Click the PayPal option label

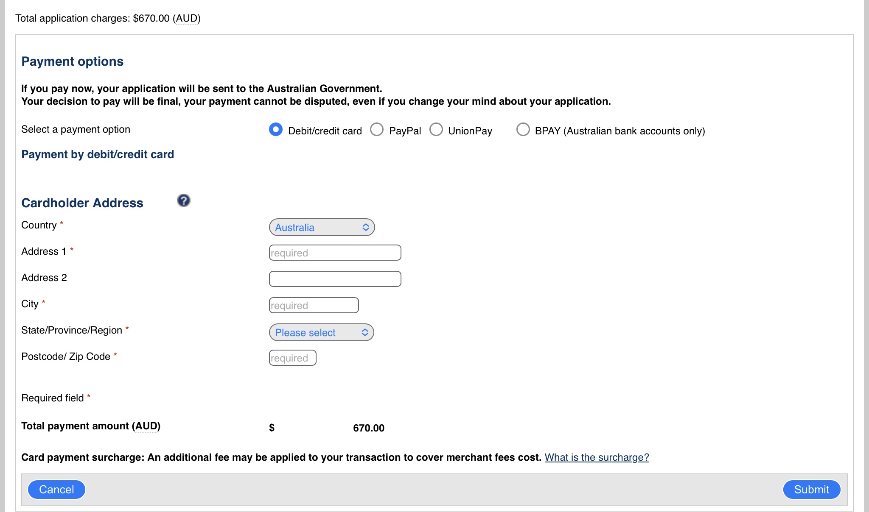coord(405,131)
